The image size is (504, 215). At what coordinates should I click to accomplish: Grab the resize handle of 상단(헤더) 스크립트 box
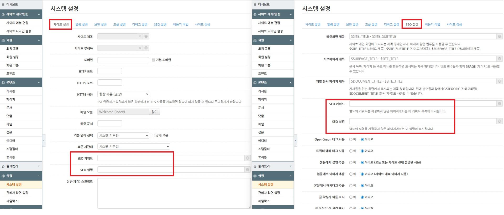pos(249,207)
